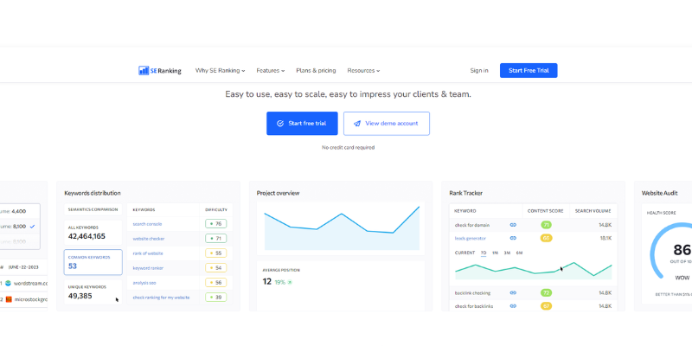This screenshot has height=346, width=692.
Task: Click the Rank Tracker green trend chart
Action: (x=533, y=270)
